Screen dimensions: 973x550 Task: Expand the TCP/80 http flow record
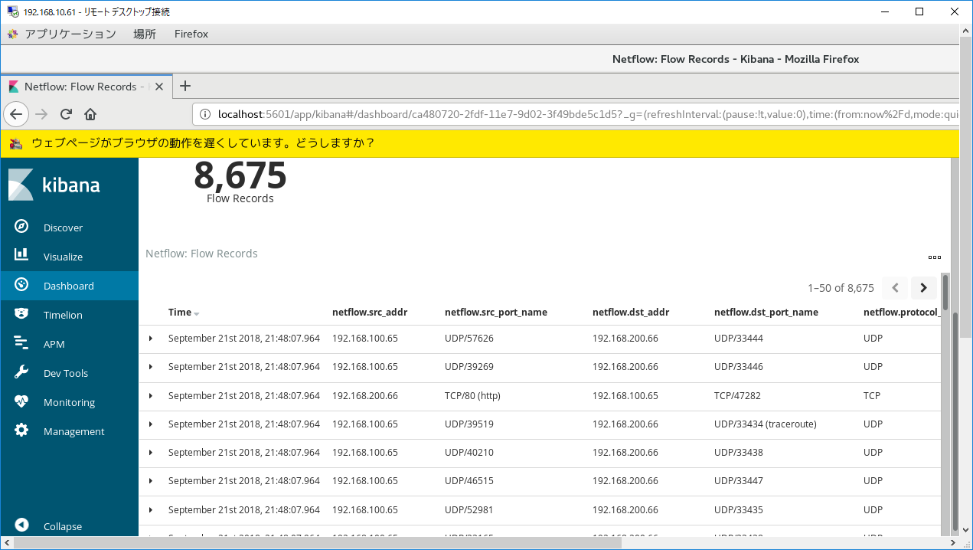pos(151,395)
